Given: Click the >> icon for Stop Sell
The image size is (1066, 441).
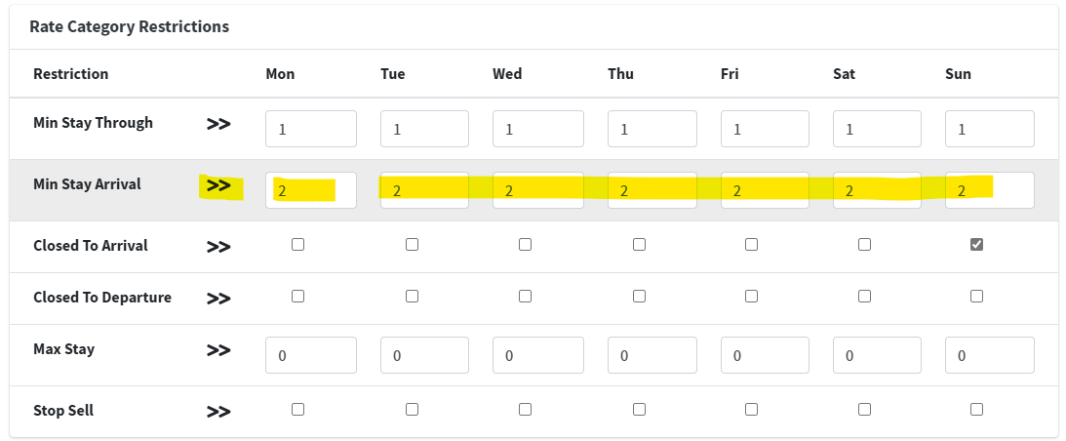Looking at the screenshot, I should [x=218, y=412].
